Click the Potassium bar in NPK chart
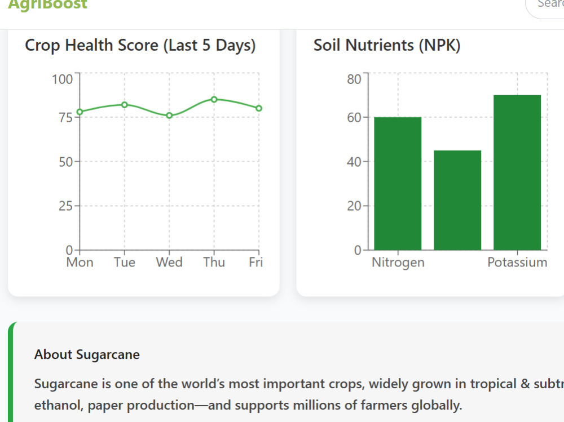564x422 pixels. (517, 172)
